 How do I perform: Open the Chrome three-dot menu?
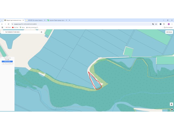172,24
